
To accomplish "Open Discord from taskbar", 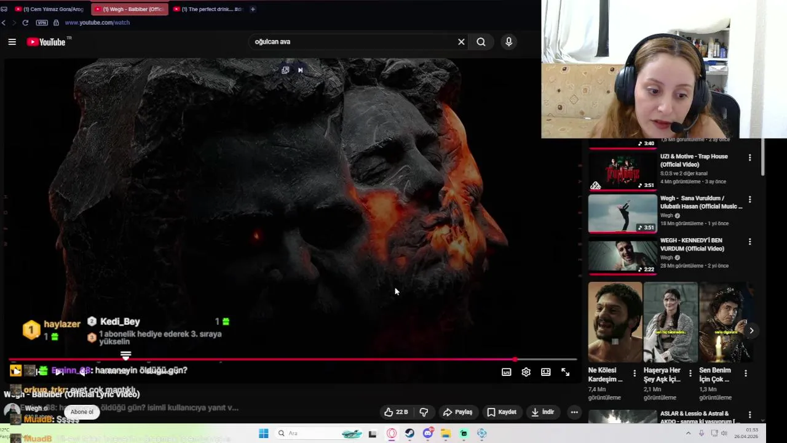I will 428,433.
